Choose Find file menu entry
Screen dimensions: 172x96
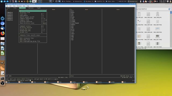coord(33,14)
